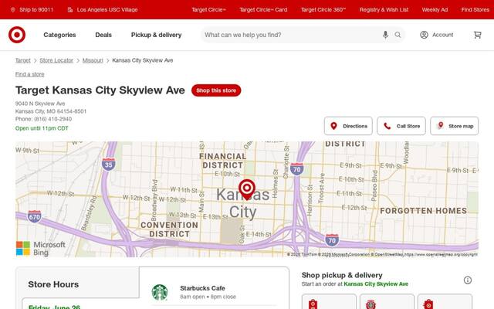Click the Call Store button
Viewport: 494px width, 309px height.
(x=401, y=126)
